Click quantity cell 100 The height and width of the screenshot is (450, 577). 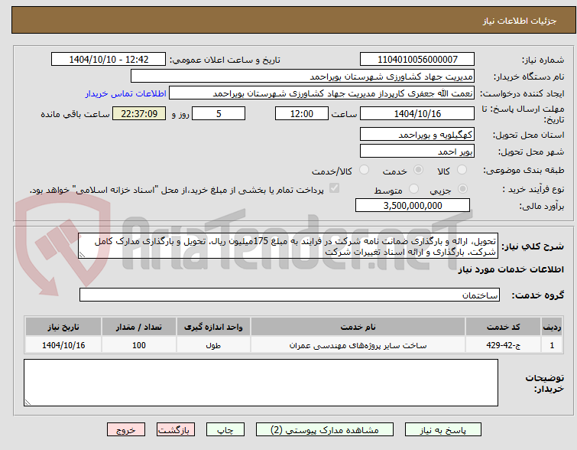coord(139,345)
